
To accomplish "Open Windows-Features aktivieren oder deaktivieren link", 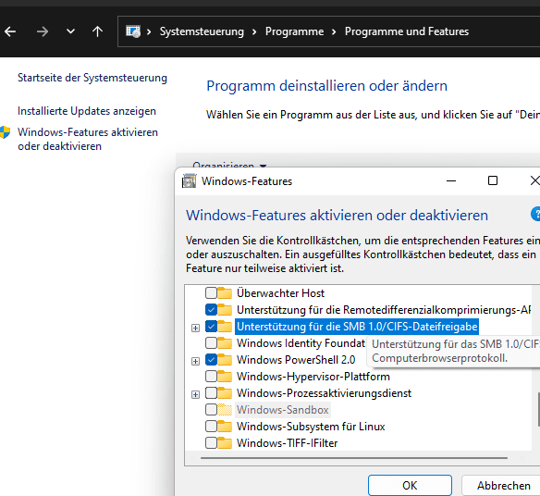I will [x=88, y=139].
